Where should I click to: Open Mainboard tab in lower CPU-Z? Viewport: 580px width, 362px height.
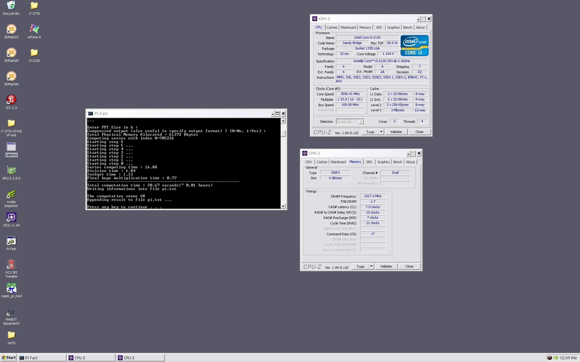pyautogui.click(x=338, y=162)
